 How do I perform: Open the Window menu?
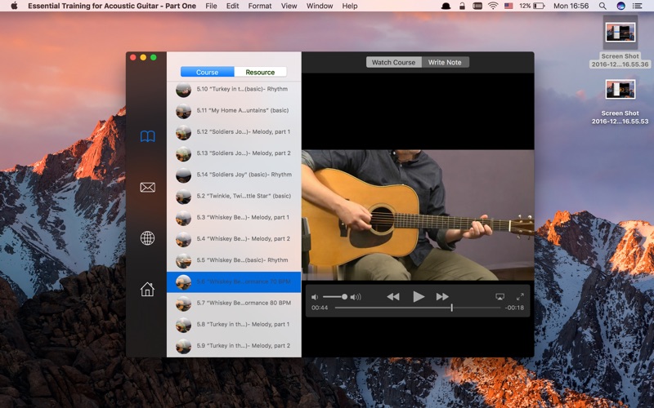click(320, 6)
